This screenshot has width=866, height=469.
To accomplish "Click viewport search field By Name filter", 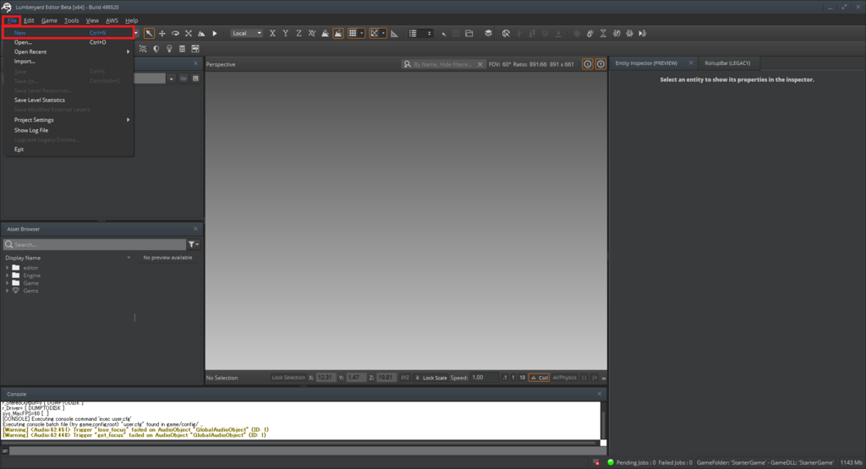I will click(443, 64).
